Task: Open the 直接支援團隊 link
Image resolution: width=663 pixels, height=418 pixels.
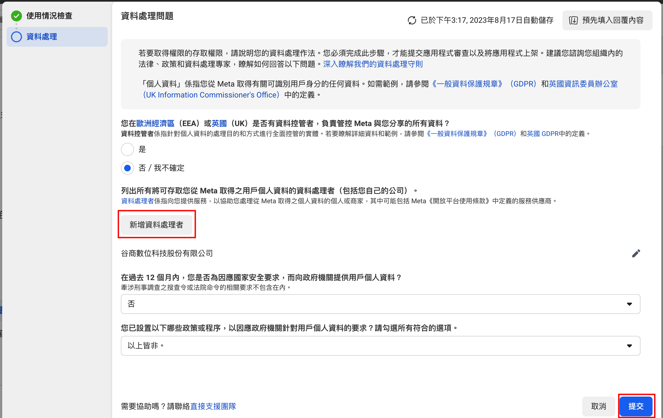Action: point(213,406)
